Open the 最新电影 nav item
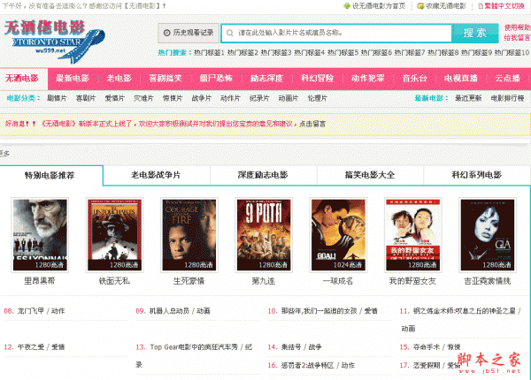The image size is (531, 380). (x=73, y=79)
